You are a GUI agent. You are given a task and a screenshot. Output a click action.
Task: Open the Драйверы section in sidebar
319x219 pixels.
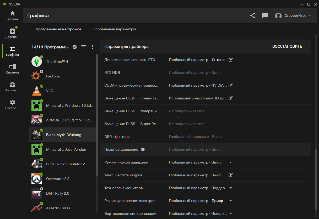pos(12,33)
